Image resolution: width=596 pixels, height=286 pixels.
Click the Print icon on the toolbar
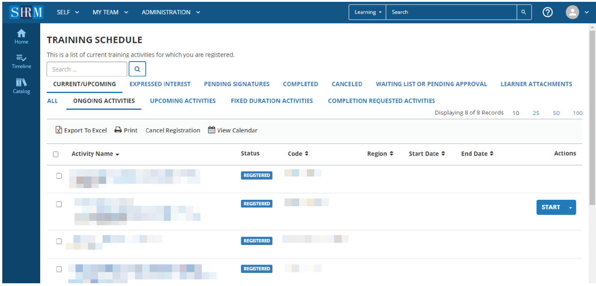[118, 130]
